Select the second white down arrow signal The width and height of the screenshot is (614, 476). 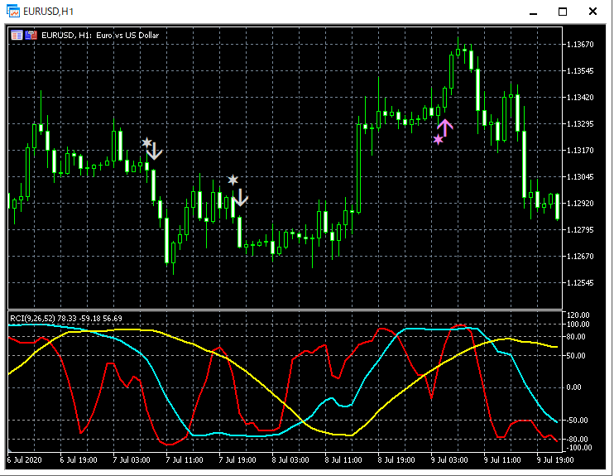[x=241, y=197]
